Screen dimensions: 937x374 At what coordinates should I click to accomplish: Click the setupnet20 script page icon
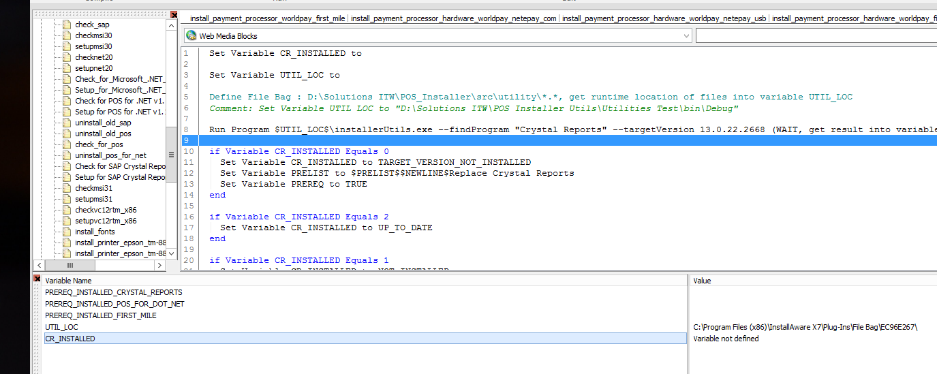pos(66,68)
